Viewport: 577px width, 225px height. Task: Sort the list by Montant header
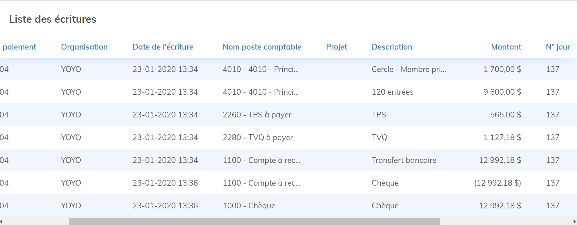tap(506, 47)
